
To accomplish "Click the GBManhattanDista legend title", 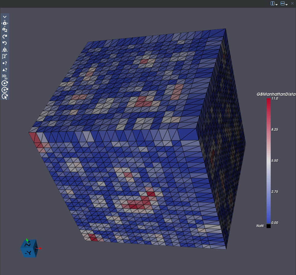I will (x=276, y=94).
